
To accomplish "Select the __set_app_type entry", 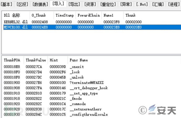I will (x=84, y=93).
